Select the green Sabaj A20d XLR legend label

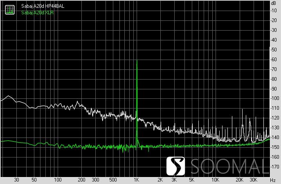tap(38, 13)
